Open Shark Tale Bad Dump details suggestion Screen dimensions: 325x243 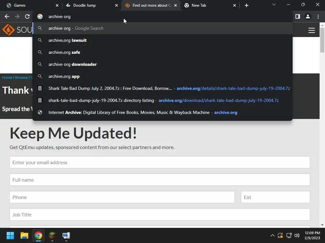click(162, 89)
